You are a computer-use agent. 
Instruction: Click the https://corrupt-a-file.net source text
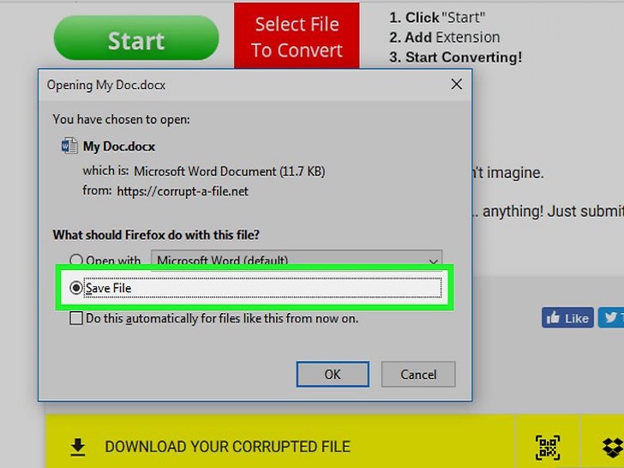tap(183, 191)
